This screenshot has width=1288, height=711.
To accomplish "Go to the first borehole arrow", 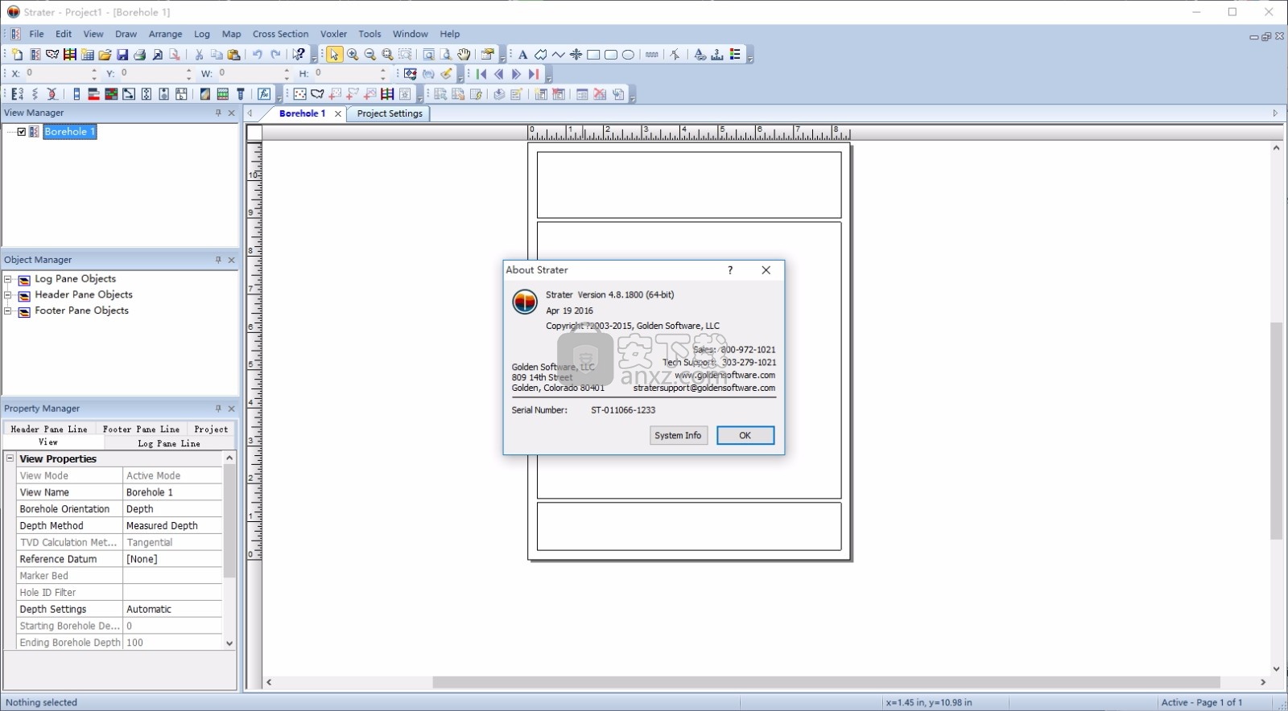I will [481, 74].
